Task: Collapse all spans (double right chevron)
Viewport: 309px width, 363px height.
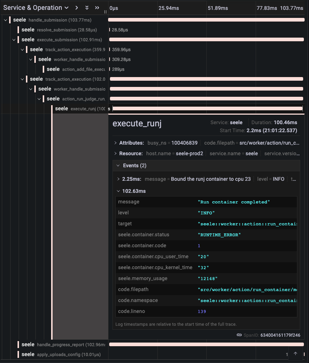Action: point(97,8)
